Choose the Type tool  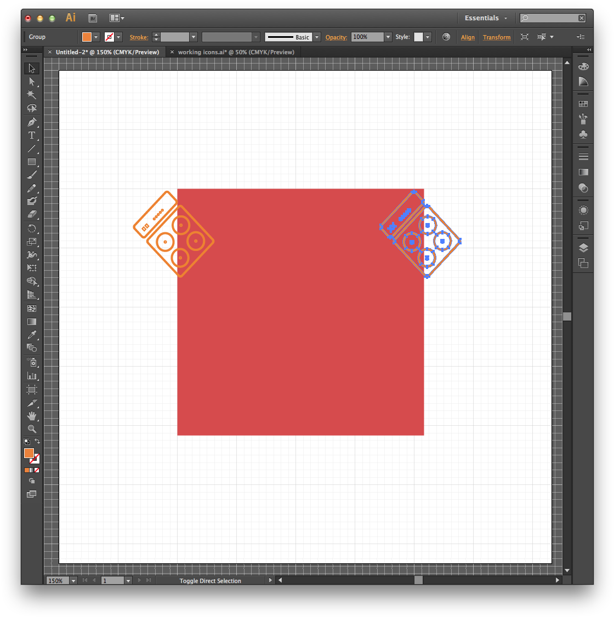32,135
